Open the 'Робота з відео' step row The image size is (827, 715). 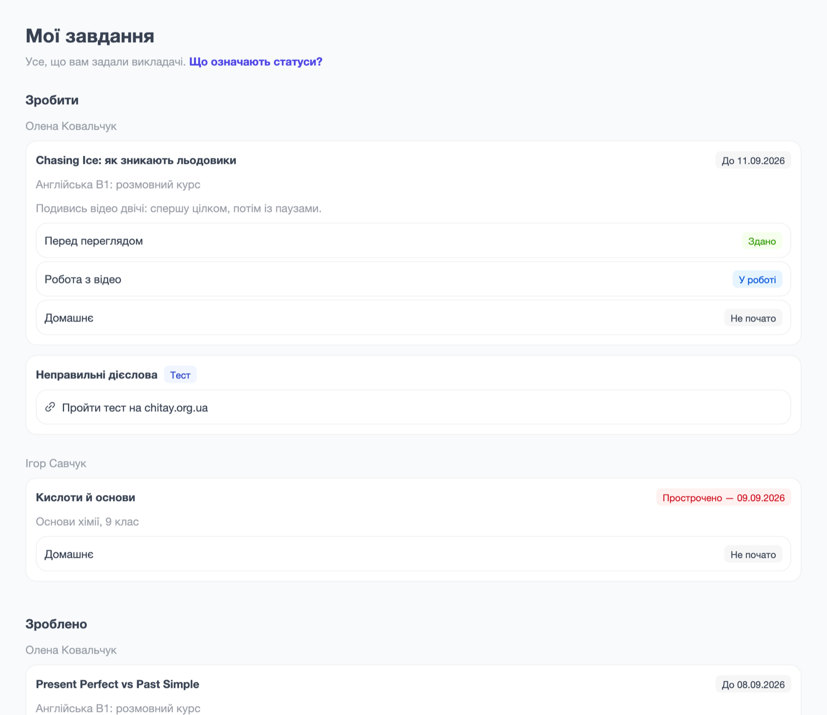tap(413, 279)
